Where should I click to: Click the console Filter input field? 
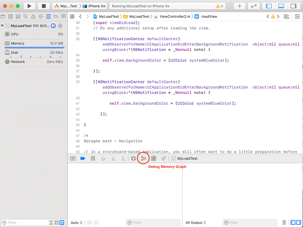(x=250, y=222)
